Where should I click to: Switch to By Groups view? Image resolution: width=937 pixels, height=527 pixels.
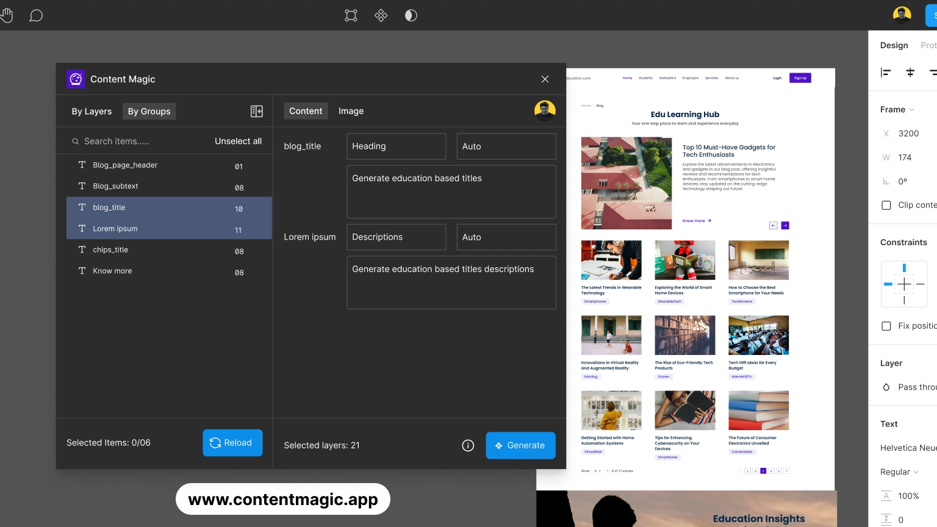(149, 111)
